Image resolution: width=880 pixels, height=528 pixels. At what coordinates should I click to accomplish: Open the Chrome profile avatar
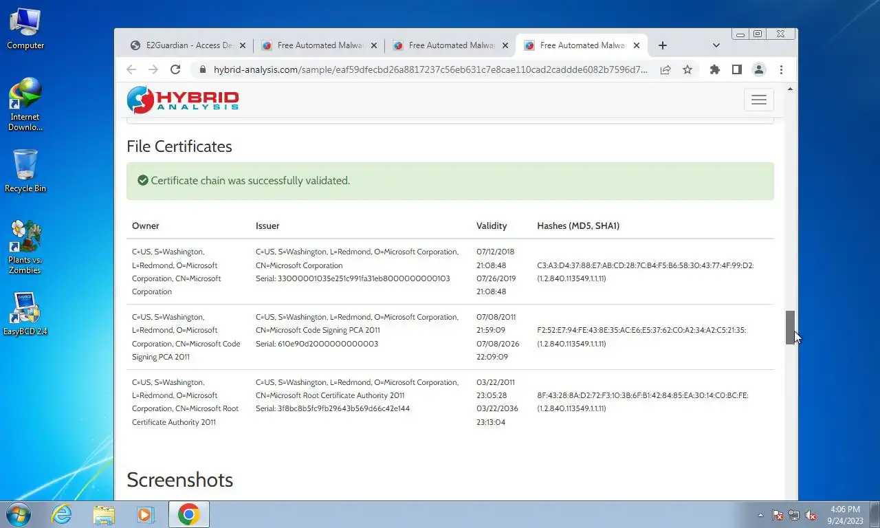coord(759,69)
